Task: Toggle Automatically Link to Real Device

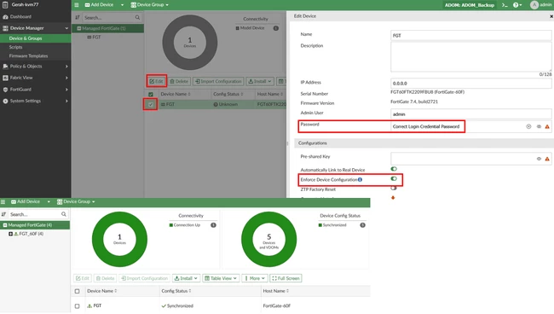Action: pos(394,169)
